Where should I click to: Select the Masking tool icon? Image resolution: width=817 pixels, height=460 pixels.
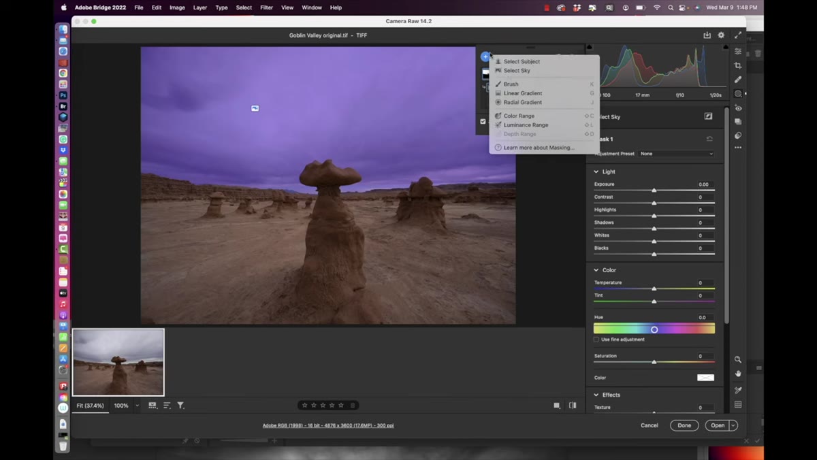click(x=738, y=94)
